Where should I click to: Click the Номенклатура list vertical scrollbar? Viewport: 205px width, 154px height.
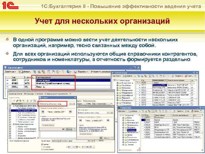coord(196,93)
